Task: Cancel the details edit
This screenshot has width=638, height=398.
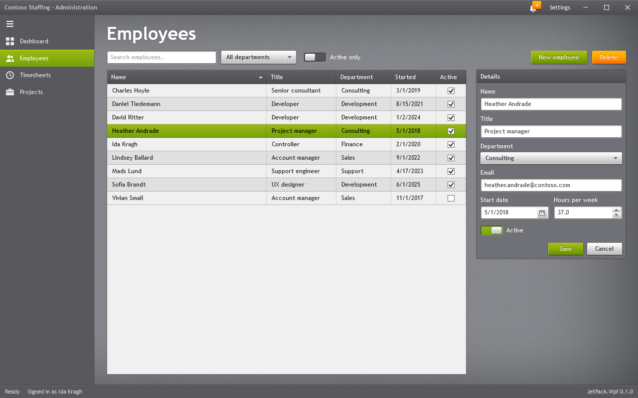Action: click(604, 249)
